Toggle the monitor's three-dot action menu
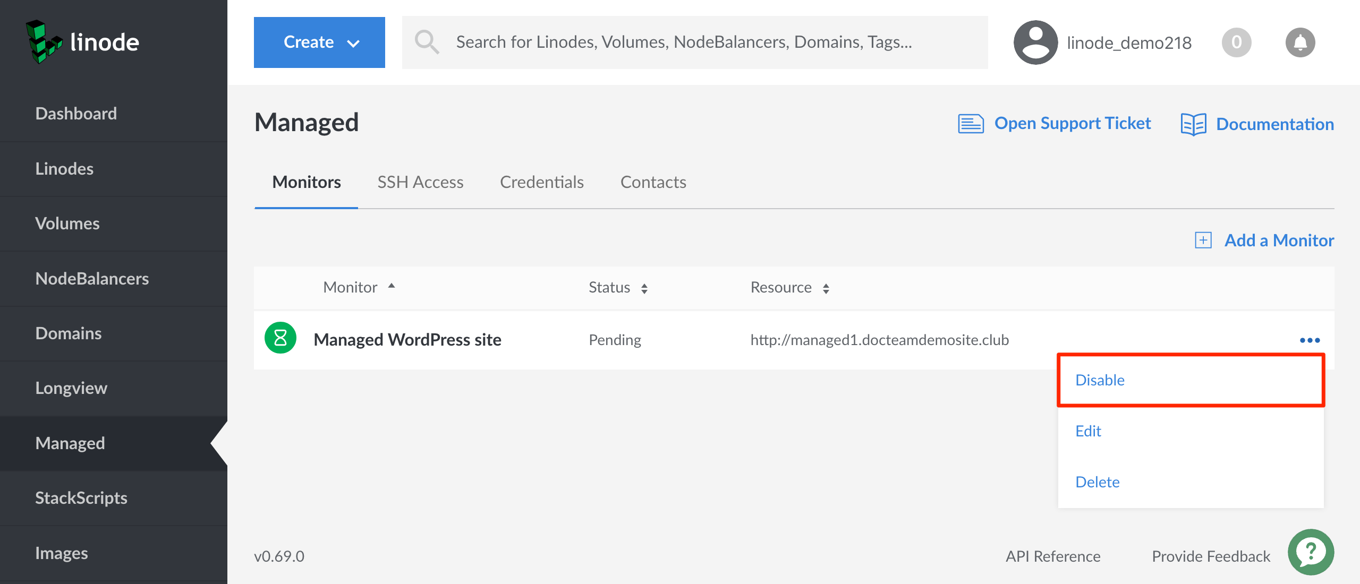 [1310, 340]
